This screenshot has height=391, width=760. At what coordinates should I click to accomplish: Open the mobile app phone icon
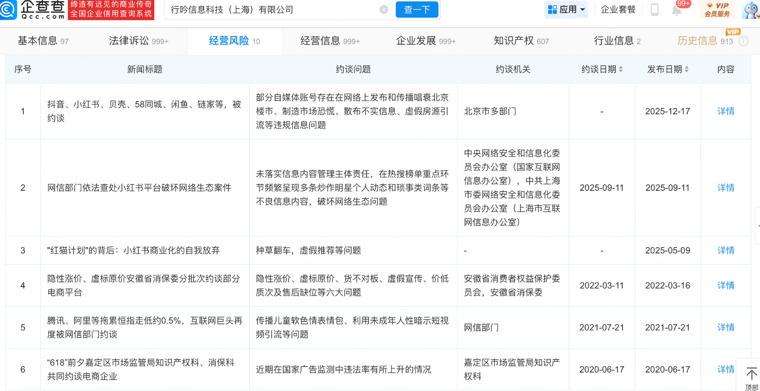click(655, 9)
